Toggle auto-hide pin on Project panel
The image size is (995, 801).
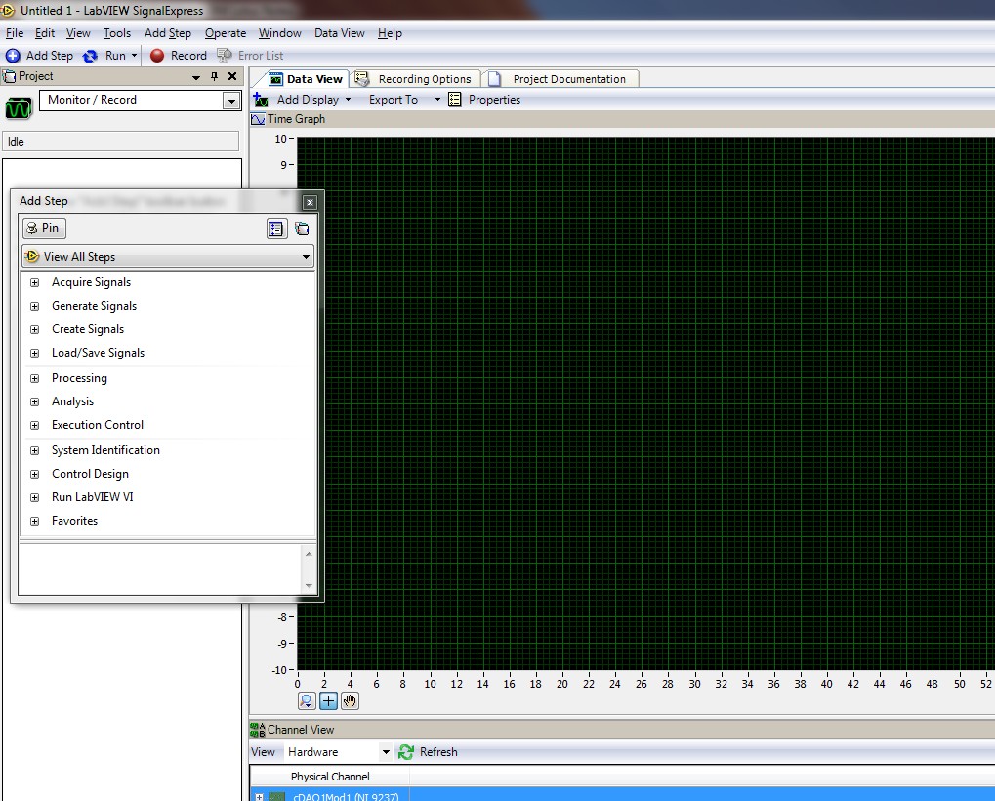point(215,76)
